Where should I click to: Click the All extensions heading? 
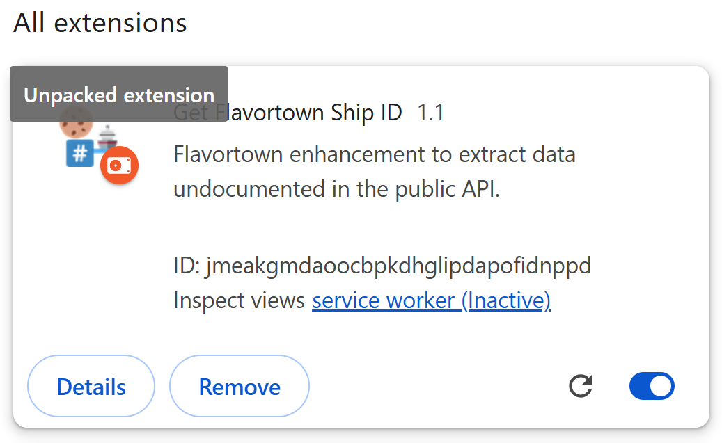(100, 23)
